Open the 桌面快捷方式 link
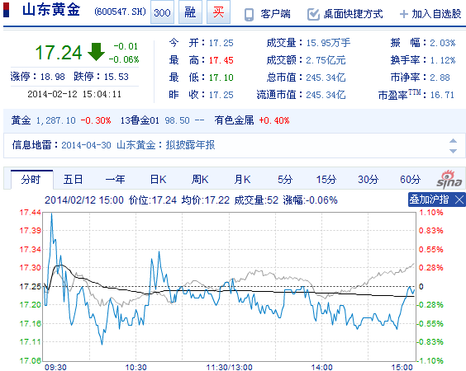The height and width of the screenshot is (371, 466). click(353, 14)
